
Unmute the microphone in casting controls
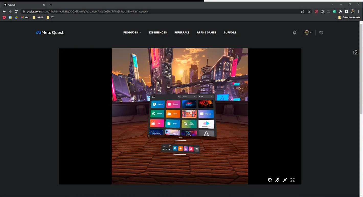(x=277, y=180)
